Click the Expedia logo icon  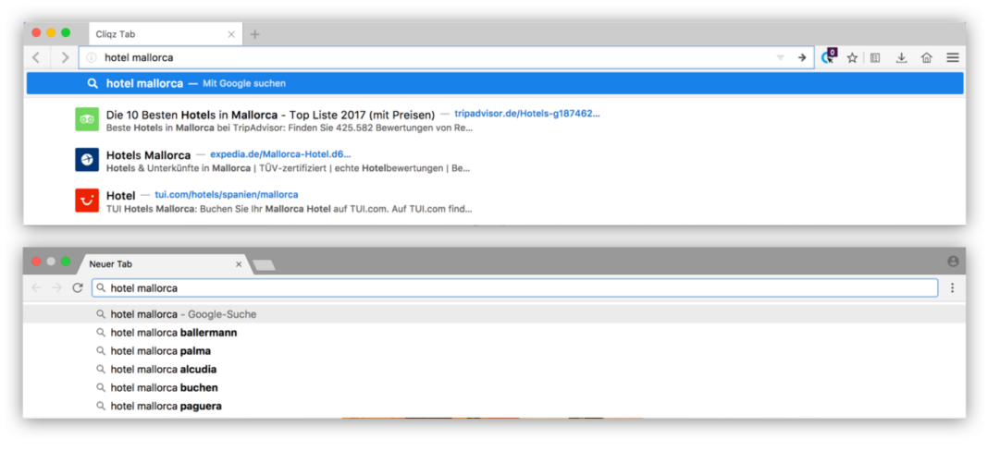87,159
